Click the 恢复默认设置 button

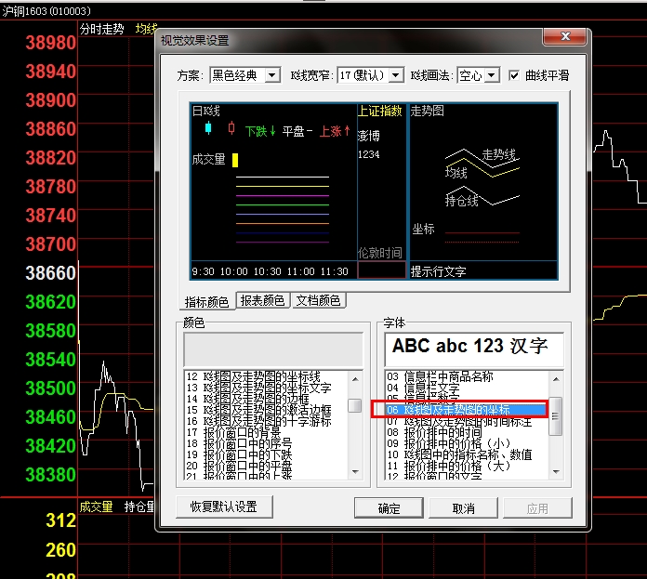[x=224, y=507]
